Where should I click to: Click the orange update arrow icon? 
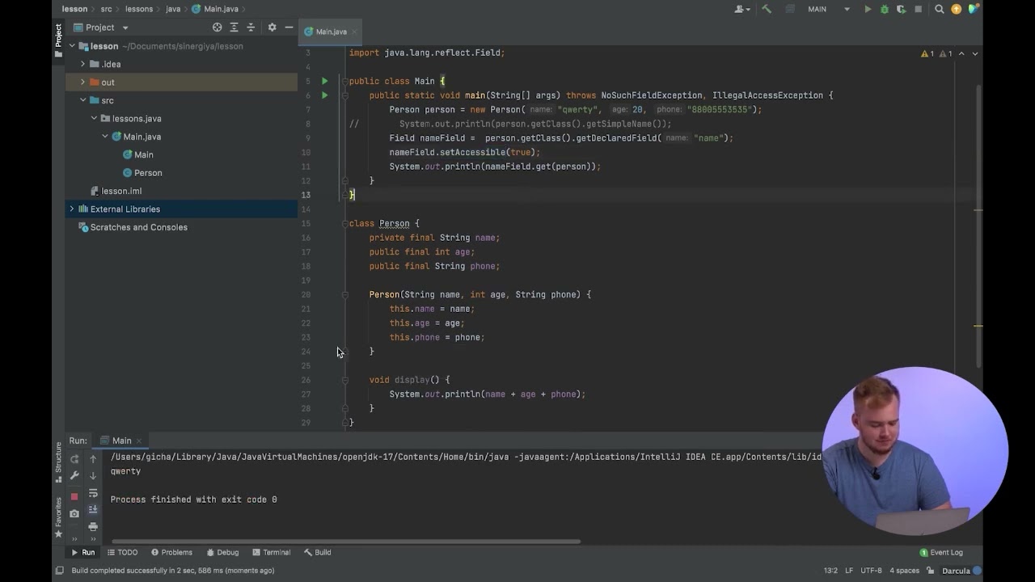(957, 9)
